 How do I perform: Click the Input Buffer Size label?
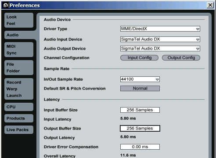pos(61,110)
